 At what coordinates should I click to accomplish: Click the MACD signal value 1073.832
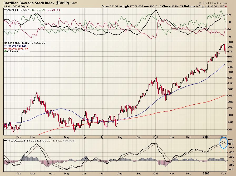(54, 140)
